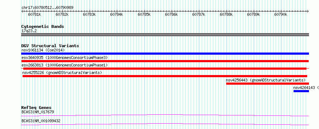The height and width of the screenshot is (129, 319).
Task: Click the 60788k tick on the scale
Action: point(227,14)
